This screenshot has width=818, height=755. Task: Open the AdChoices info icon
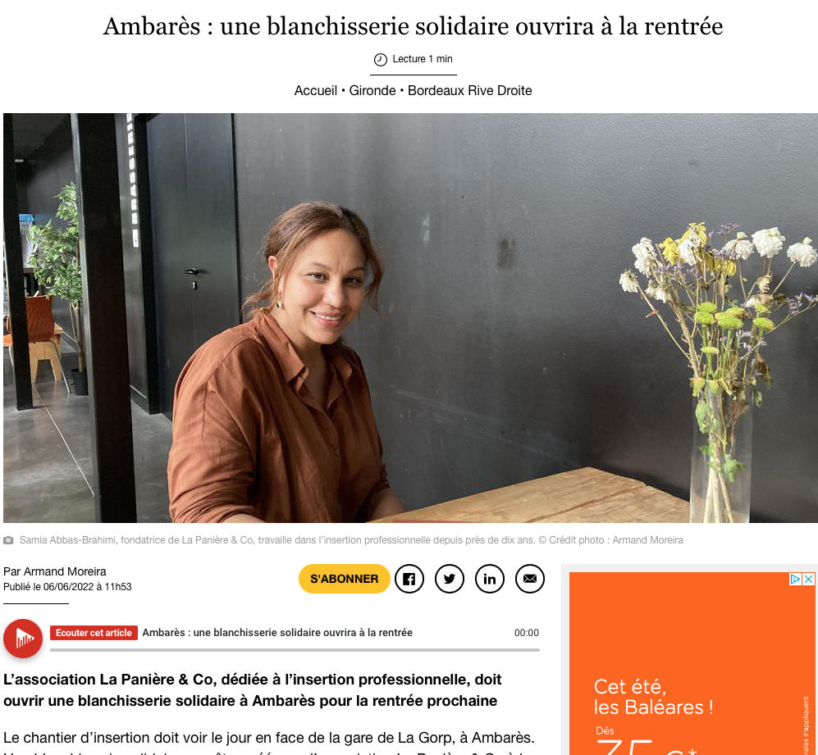[x=795, y=579]
